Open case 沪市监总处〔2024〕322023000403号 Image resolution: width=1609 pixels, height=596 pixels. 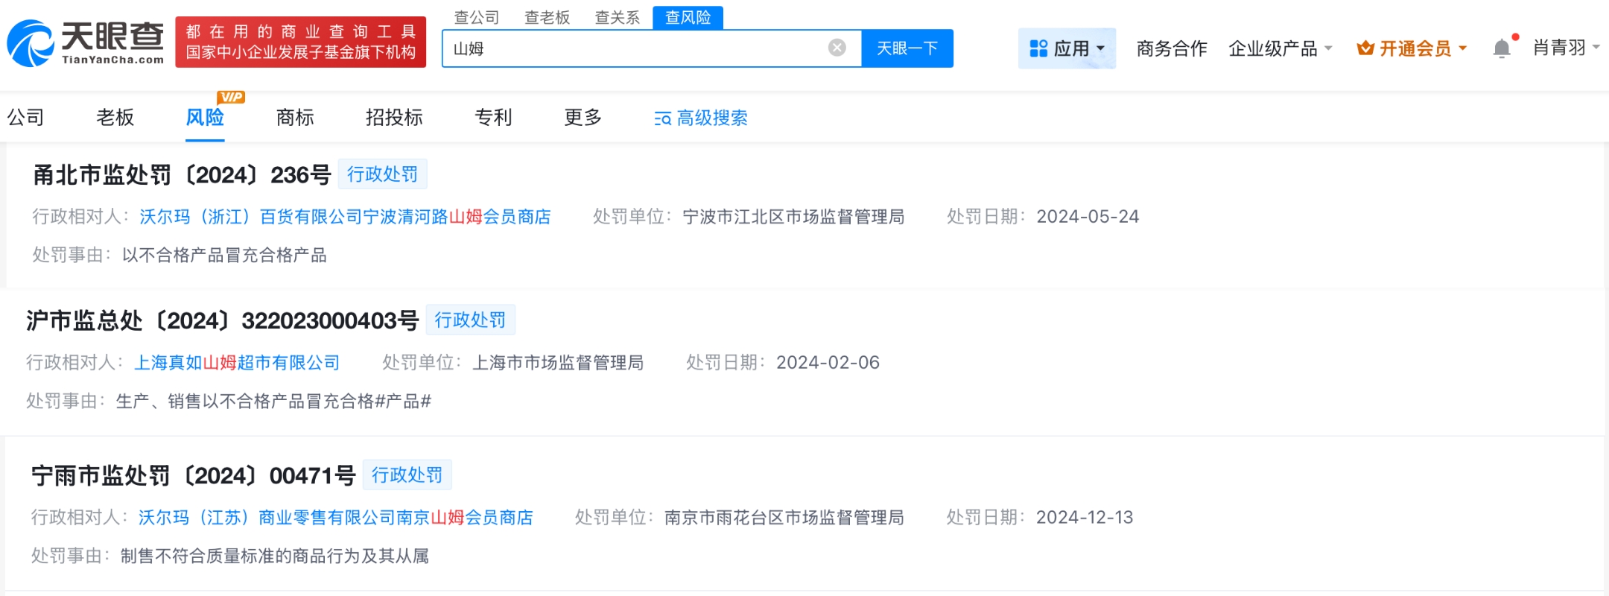[x=222, y=320]
